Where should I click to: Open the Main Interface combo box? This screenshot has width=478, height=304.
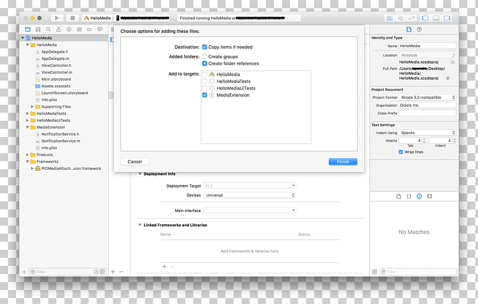tap(250, 210)
